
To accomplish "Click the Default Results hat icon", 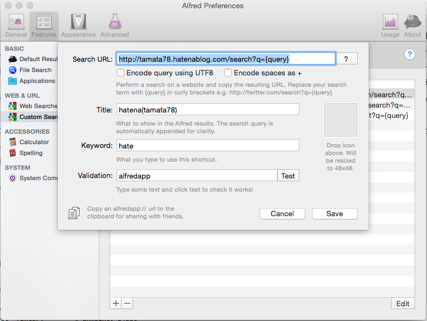I will pos(13,59).
